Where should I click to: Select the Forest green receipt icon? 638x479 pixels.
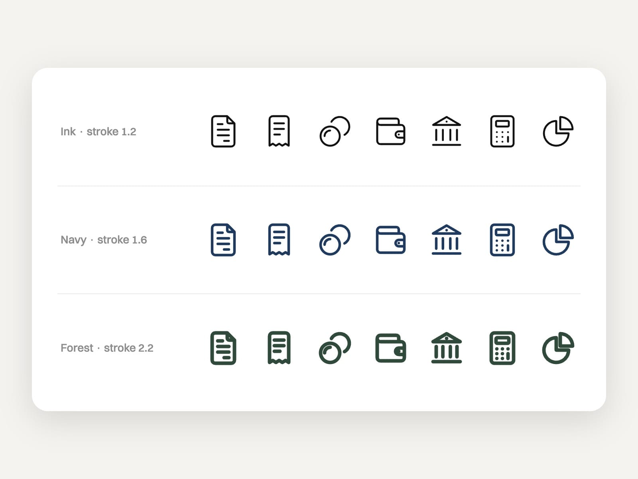pos(279,348)
